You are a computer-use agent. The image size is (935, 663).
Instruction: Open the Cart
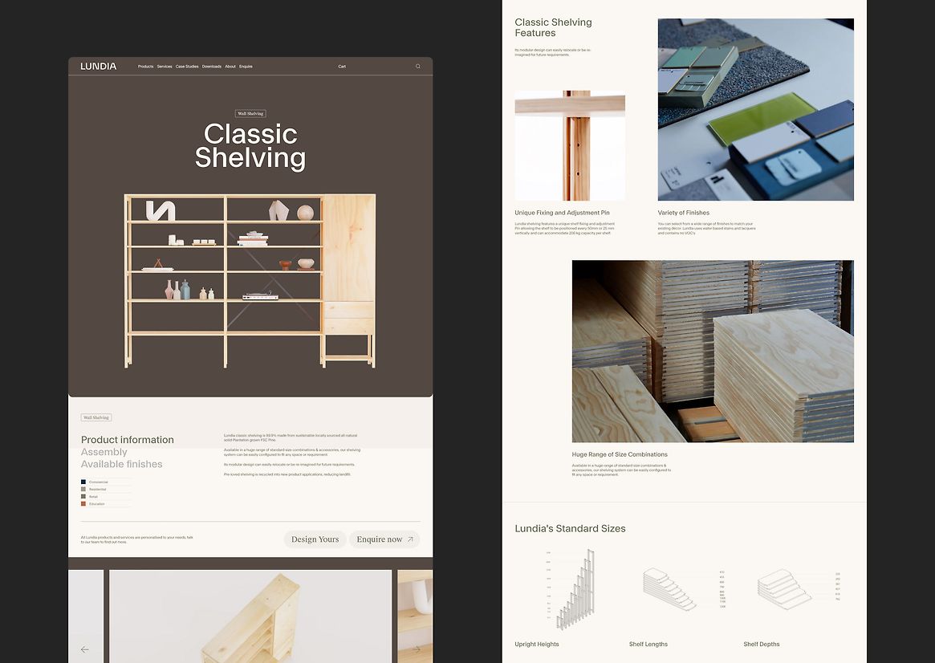pyautogui.click(x=342, y=66)
